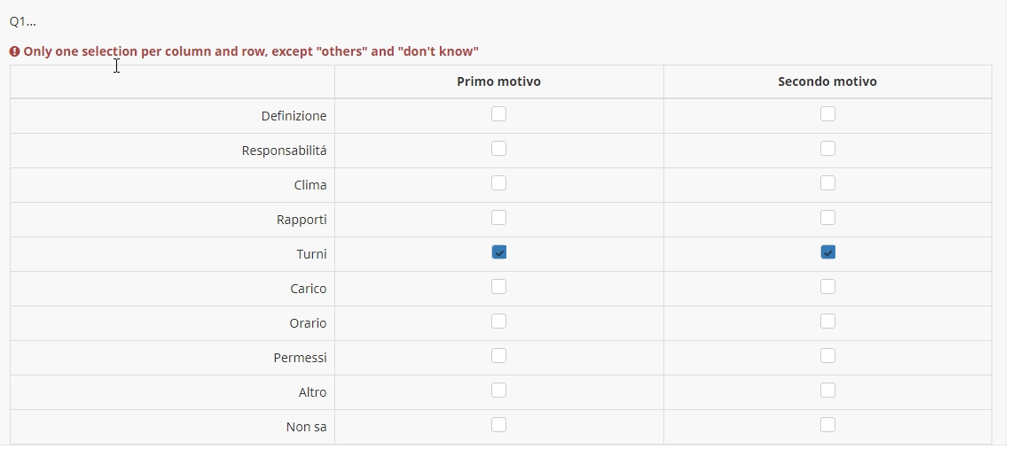Select Clima as Primo motivo
Viewport: 1011px width, 449px height.
pyautogui.click(x=499, y=183)
